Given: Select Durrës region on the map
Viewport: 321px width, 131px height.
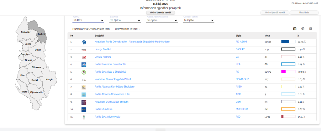Looking at the screenshot, I should point(24,54).
